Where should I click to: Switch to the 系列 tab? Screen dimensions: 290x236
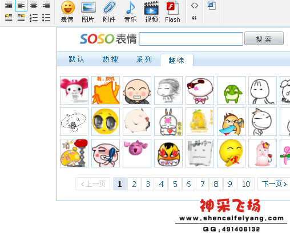[x=144, y=59]
